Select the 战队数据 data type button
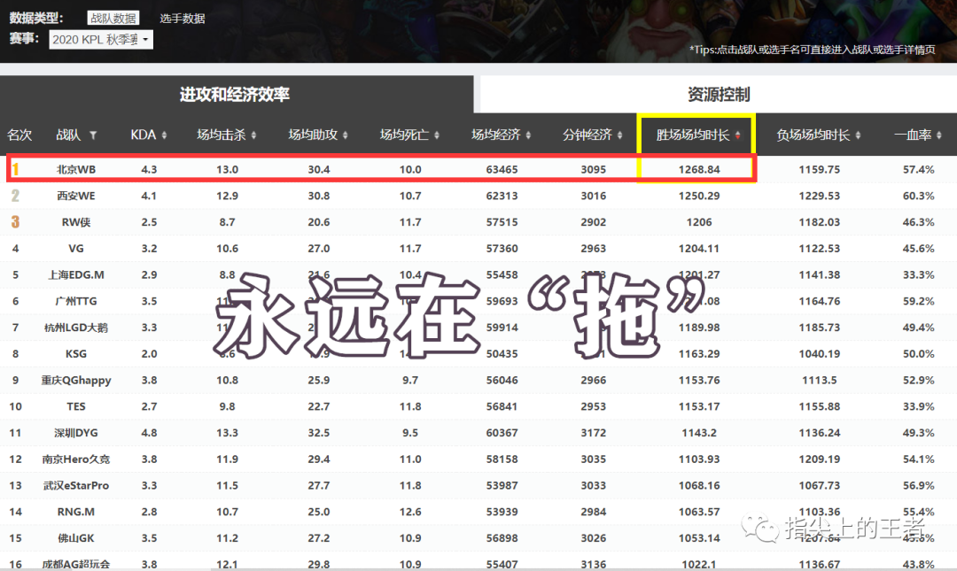Viewport: 957px width, 571px height. point(113,19)
